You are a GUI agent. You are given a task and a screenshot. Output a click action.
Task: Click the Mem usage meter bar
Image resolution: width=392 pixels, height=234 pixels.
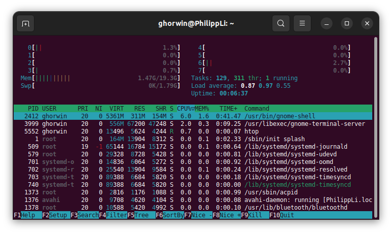[x=101, y=78]
